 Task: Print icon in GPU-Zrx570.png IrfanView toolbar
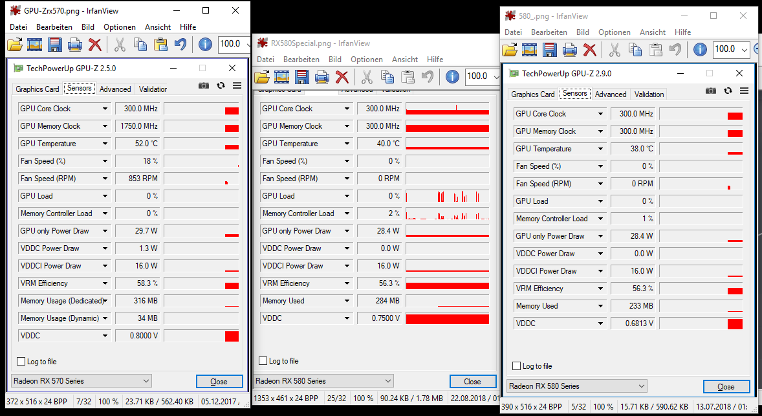(x=74, y=45)
